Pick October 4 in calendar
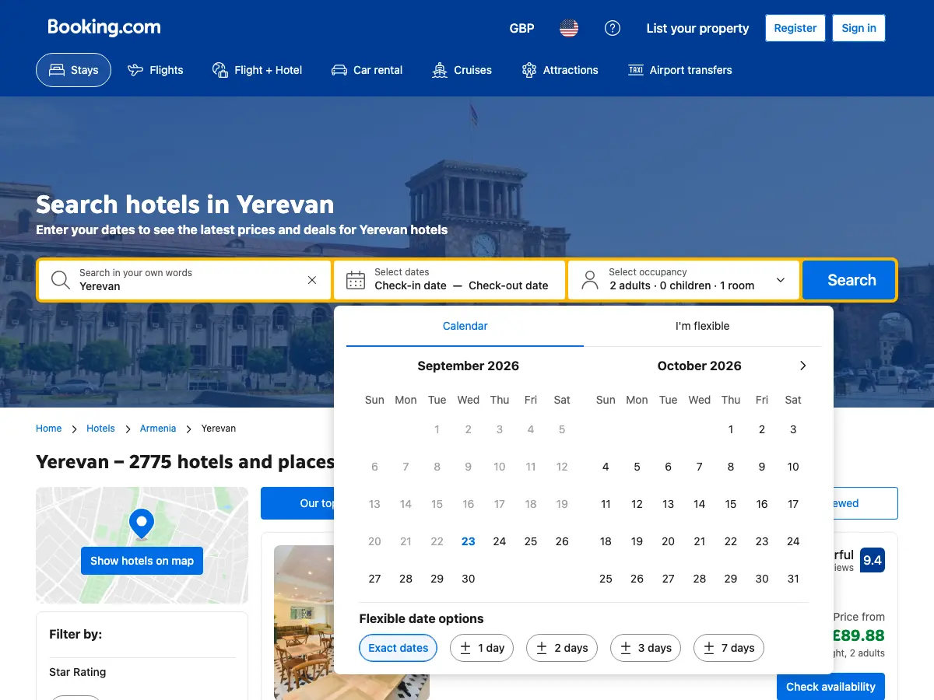 click(606, 467)
